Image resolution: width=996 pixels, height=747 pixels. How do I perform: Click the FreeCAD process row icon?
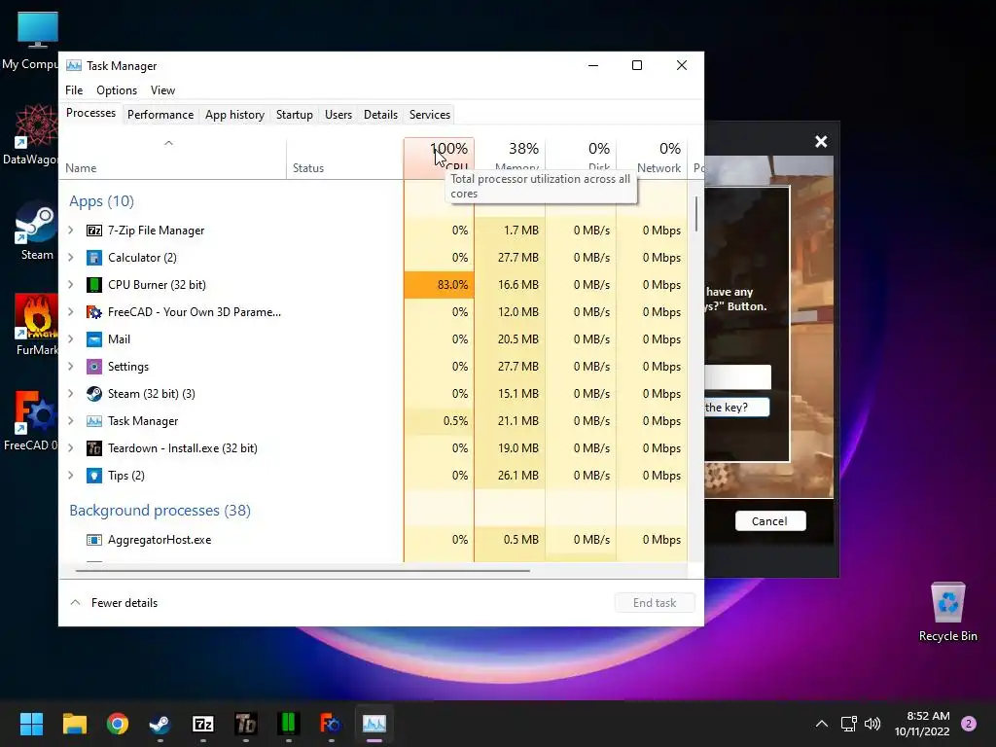pyautogui.click(x=94, y=312)
